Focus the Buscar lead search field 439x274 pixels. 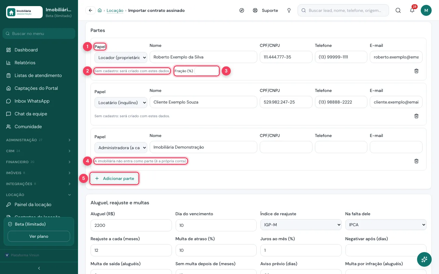pyautogui.click(x=343, y=10)
